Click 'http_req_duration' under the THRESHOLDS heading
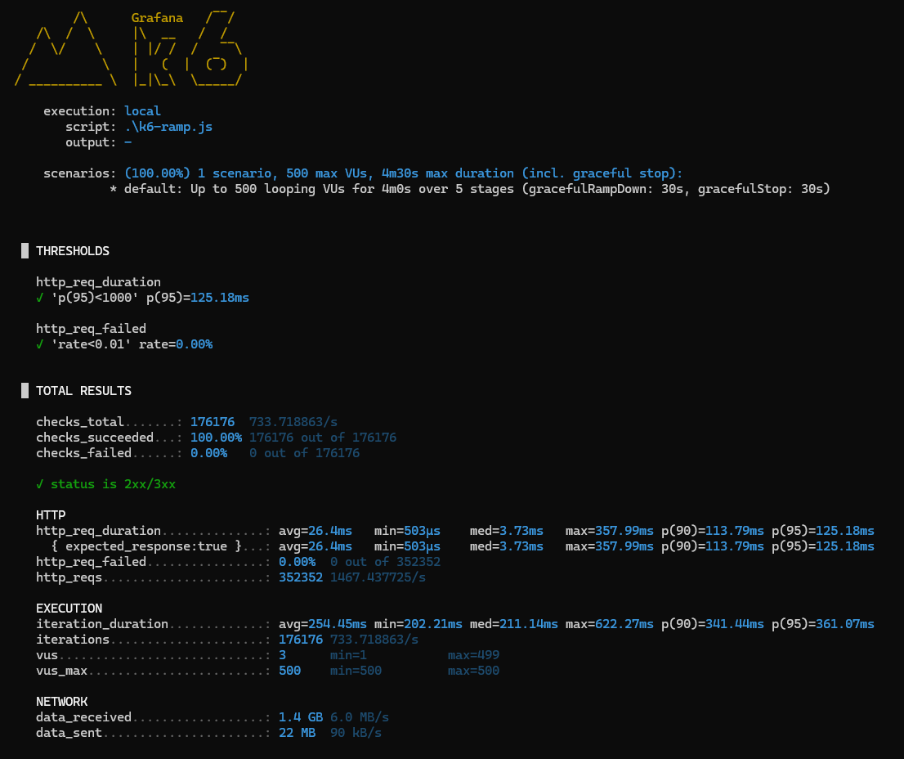This screenshot has height=759, width=904. [98, 282]
